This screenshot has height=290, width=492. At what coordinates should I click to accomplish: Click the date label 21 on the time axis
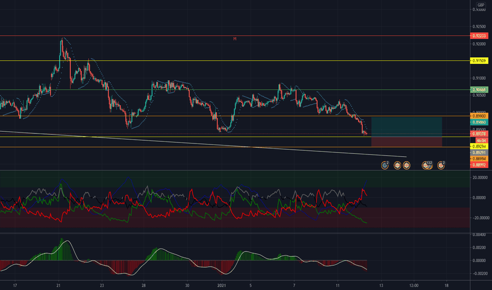(59, 286)
